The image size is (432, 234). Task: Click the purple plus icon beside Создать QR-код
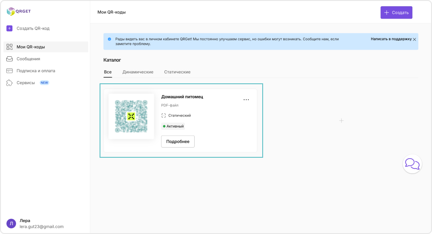[x=9, y=28]
